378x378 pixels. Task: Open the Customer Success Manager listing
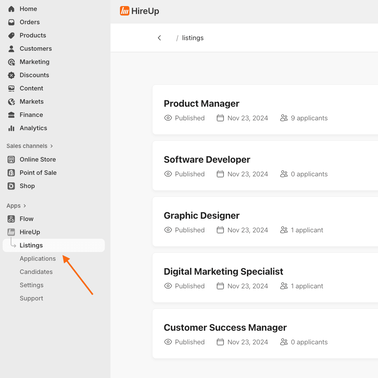pyautogui.click(x=225, y=327)
